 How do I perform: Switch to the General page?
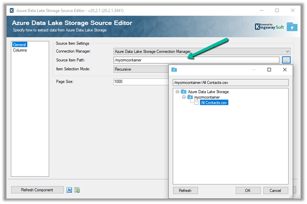tap(19, 45)
